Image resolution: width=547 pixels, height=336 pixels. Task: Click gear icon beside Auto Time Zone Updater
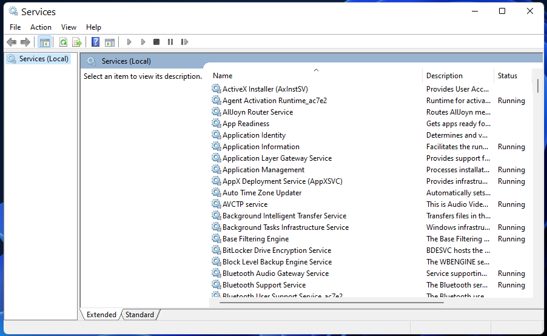point(216,192)
